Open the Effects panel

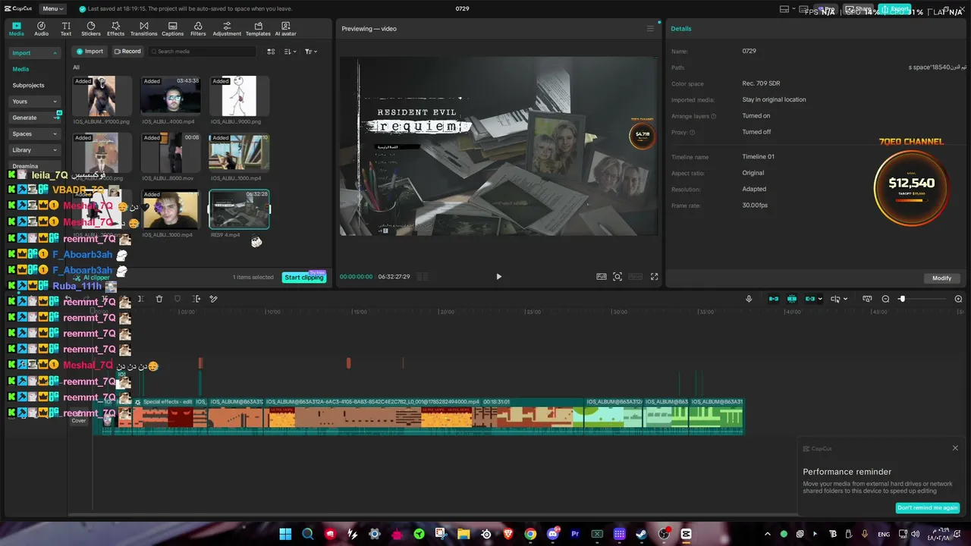(x=116, y=29)
